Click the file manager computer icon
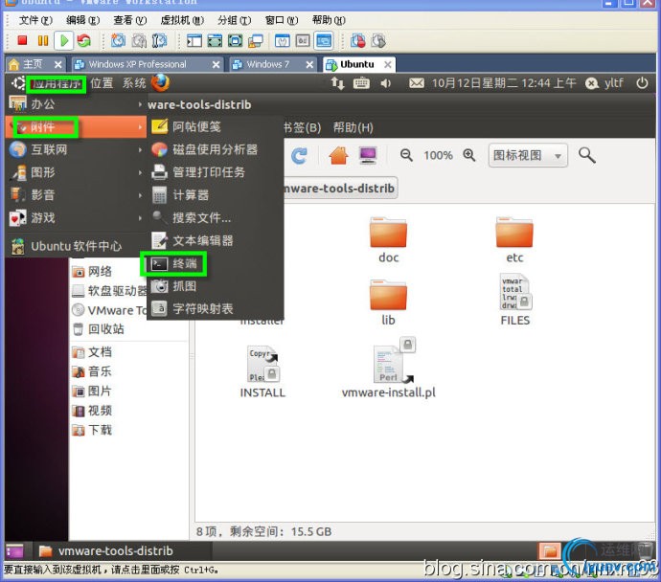 click(368, 155)
